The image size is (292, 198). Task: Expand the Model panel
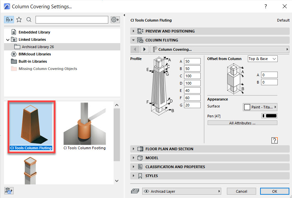[133, 158]
